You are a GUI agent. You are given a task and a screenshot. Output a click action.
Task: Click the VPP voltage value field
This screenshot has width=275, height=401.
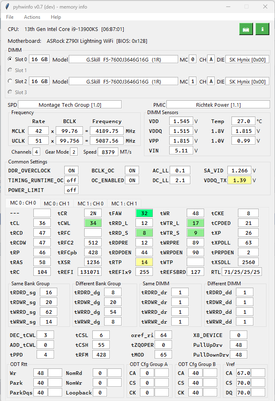click(x=181, y=141)
